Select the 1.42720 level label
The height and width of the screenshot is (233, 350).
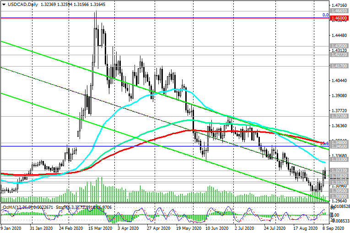pos(339,55)
